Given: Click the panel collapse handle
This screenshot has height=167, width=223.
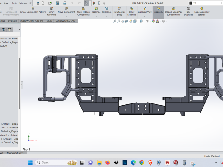Looking at the screenshot, I should point(22,85).
